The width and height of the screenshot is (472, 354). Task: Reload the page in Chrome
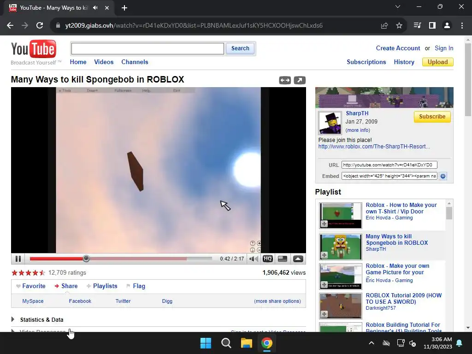coord(40,26)
